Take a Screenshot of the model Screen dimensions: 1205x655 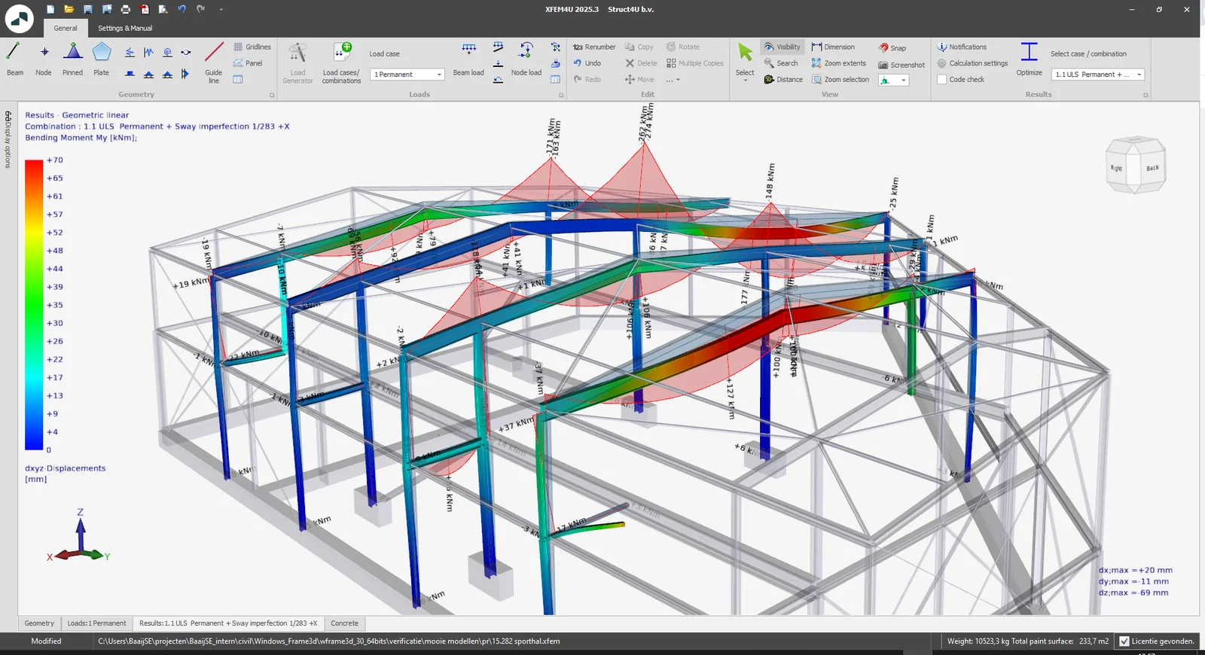[901, 65]
